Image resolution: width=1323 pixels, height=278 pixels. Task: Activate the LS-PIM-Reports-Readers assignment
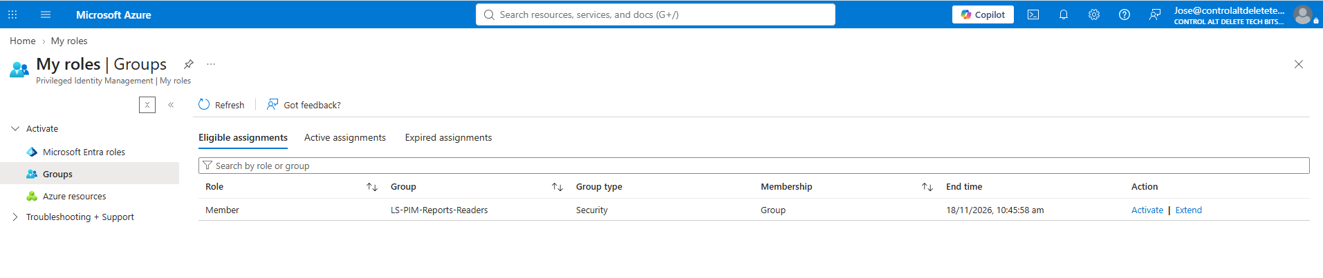tap(1147, 210)
